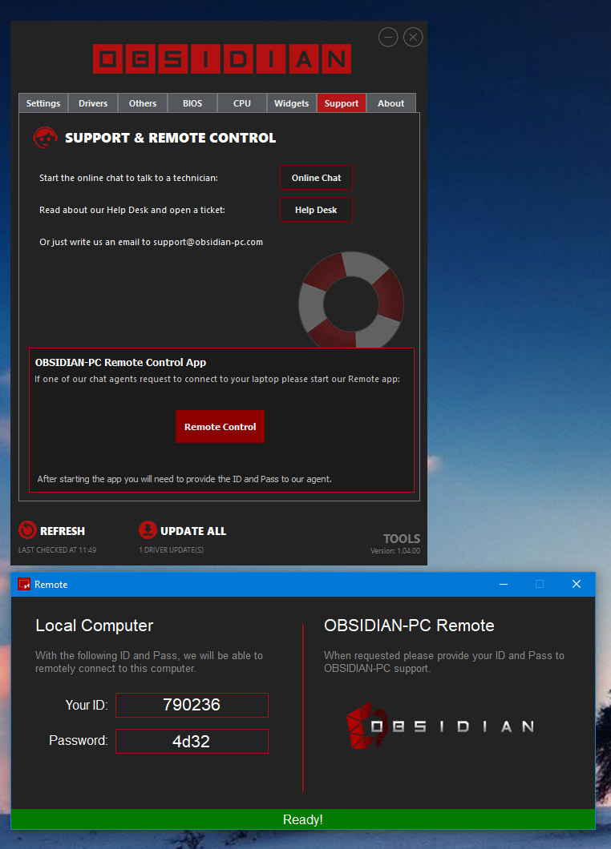Select the Others tab
Screen dimensions: 611x849
(x=143, y=103)
